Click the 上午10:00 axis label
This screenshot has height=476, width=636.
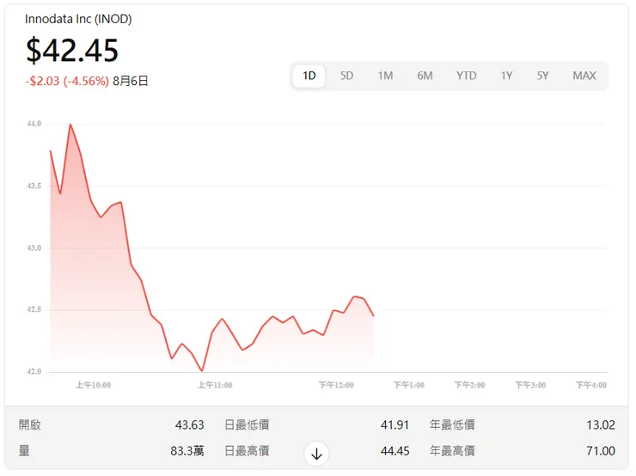click(94, 385)
